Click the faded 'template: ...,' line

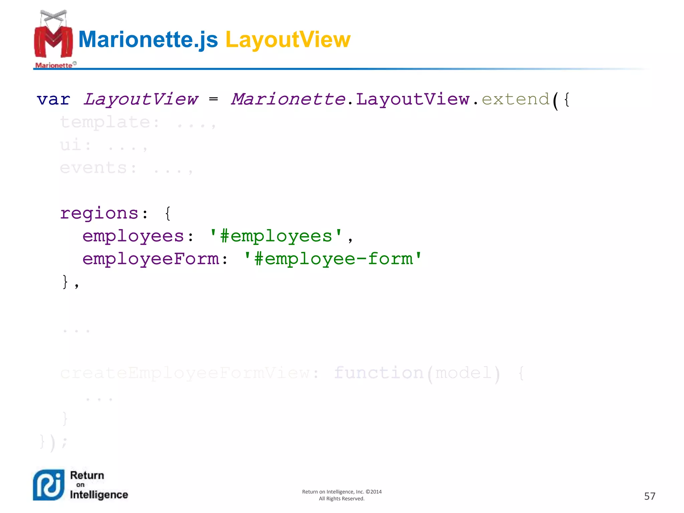(x=138, y=122)
